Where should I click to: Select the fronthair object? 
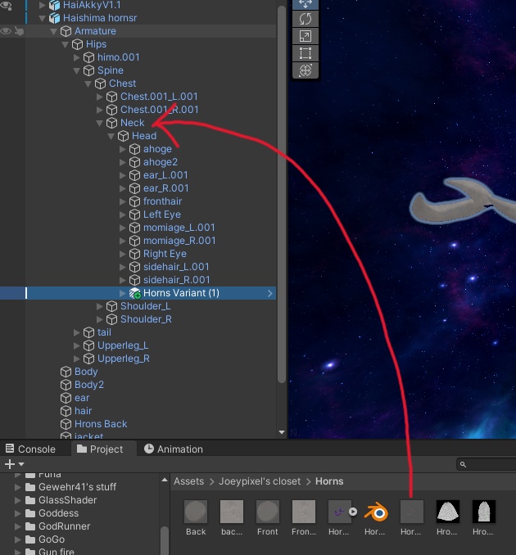pyautogui.click(x=162, y=201)
